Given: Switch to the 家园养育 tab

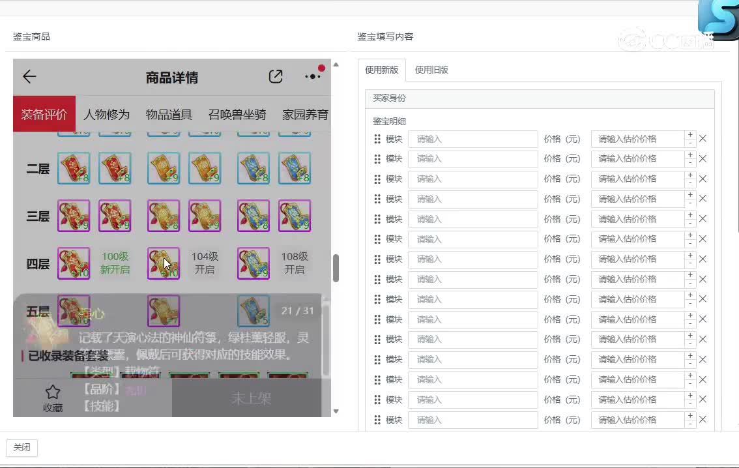Looking at the screenshot, I should click(306, 114).
